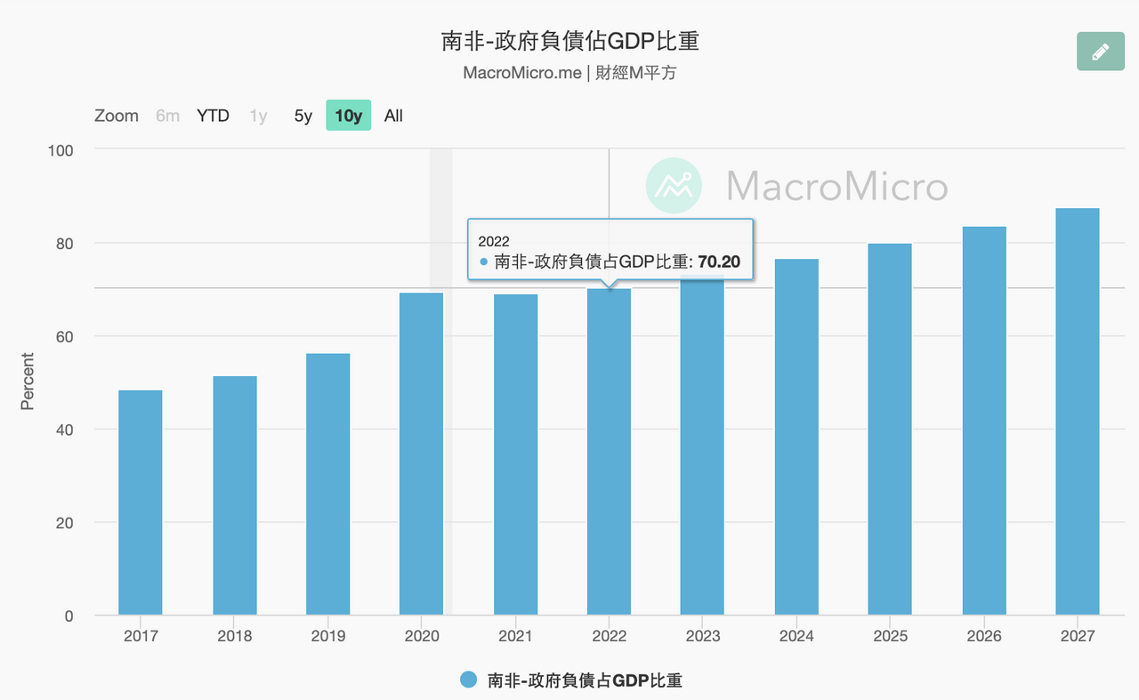Show All data range
Viewport: 1139px width, 700px height.
(x=393, y=116)
